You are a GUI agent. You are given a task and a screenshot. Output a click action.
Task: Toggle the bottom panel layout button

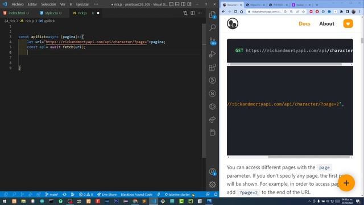(177, 4)
